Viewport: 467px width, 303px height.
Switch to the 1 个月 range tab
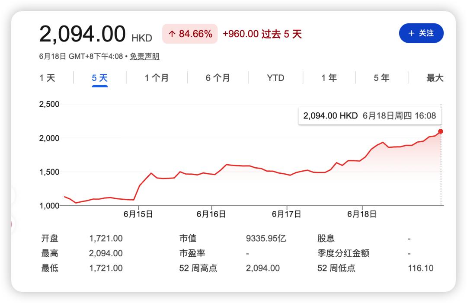pyautogui.click(x=157, y=78)
